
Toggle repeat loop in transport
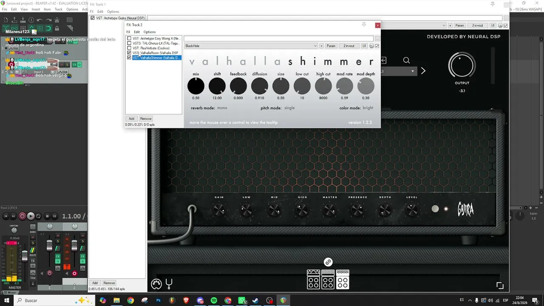[38, 216]
